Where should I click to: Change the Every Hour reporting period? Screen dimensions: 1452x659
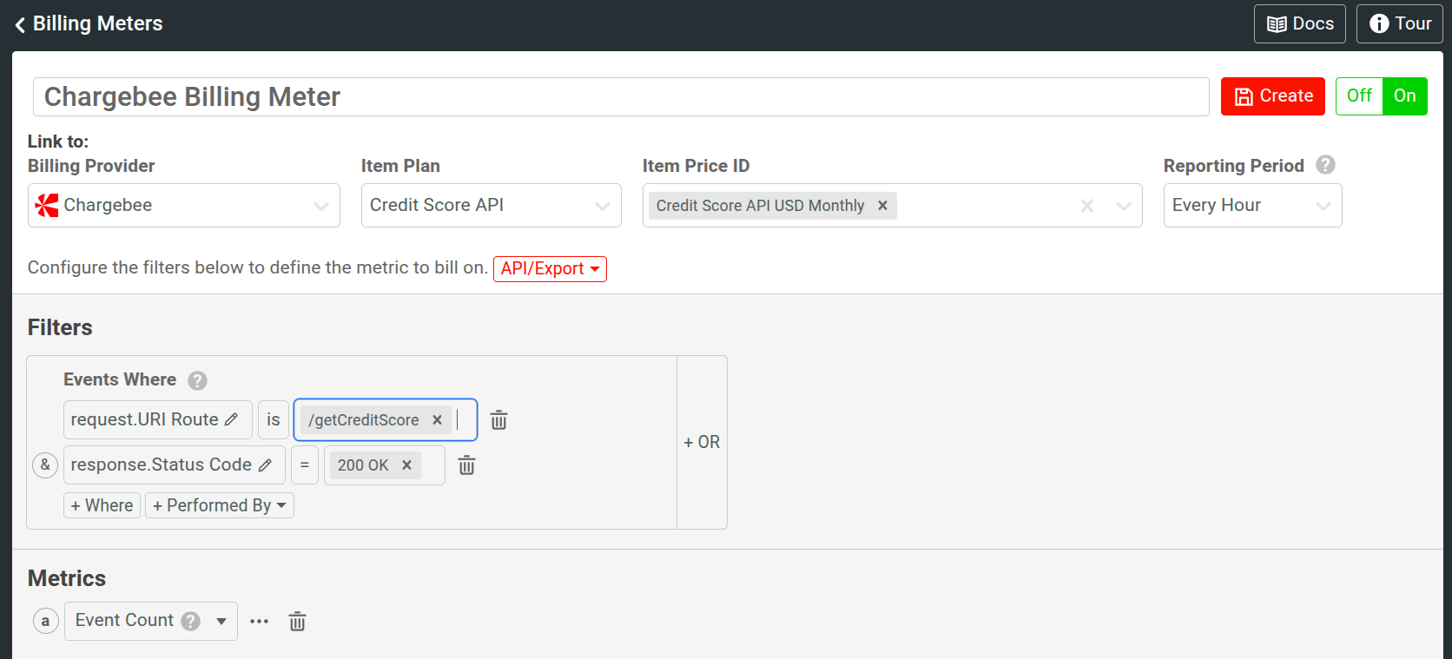[1251, 206]
